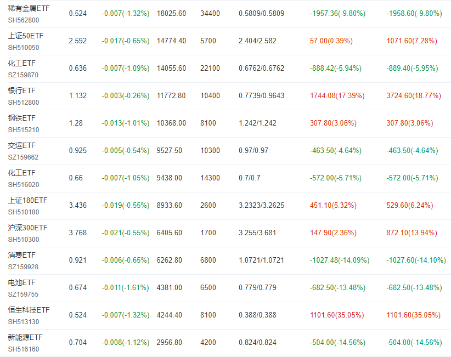
Task: Click stock code SZ159928
Action: [x=23, y=267]
